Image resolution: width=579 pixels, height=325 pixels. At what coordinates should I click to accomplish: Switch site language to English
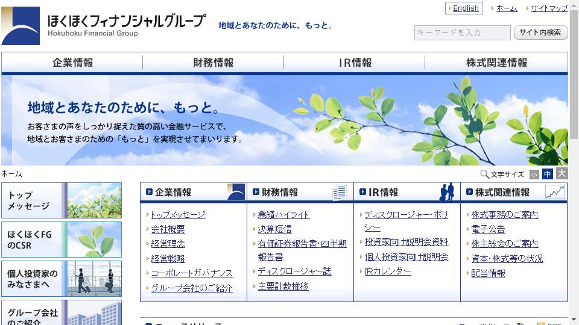coord(464,8)
